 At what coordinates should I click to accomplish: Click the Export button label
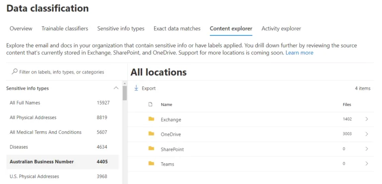(149, 88)
